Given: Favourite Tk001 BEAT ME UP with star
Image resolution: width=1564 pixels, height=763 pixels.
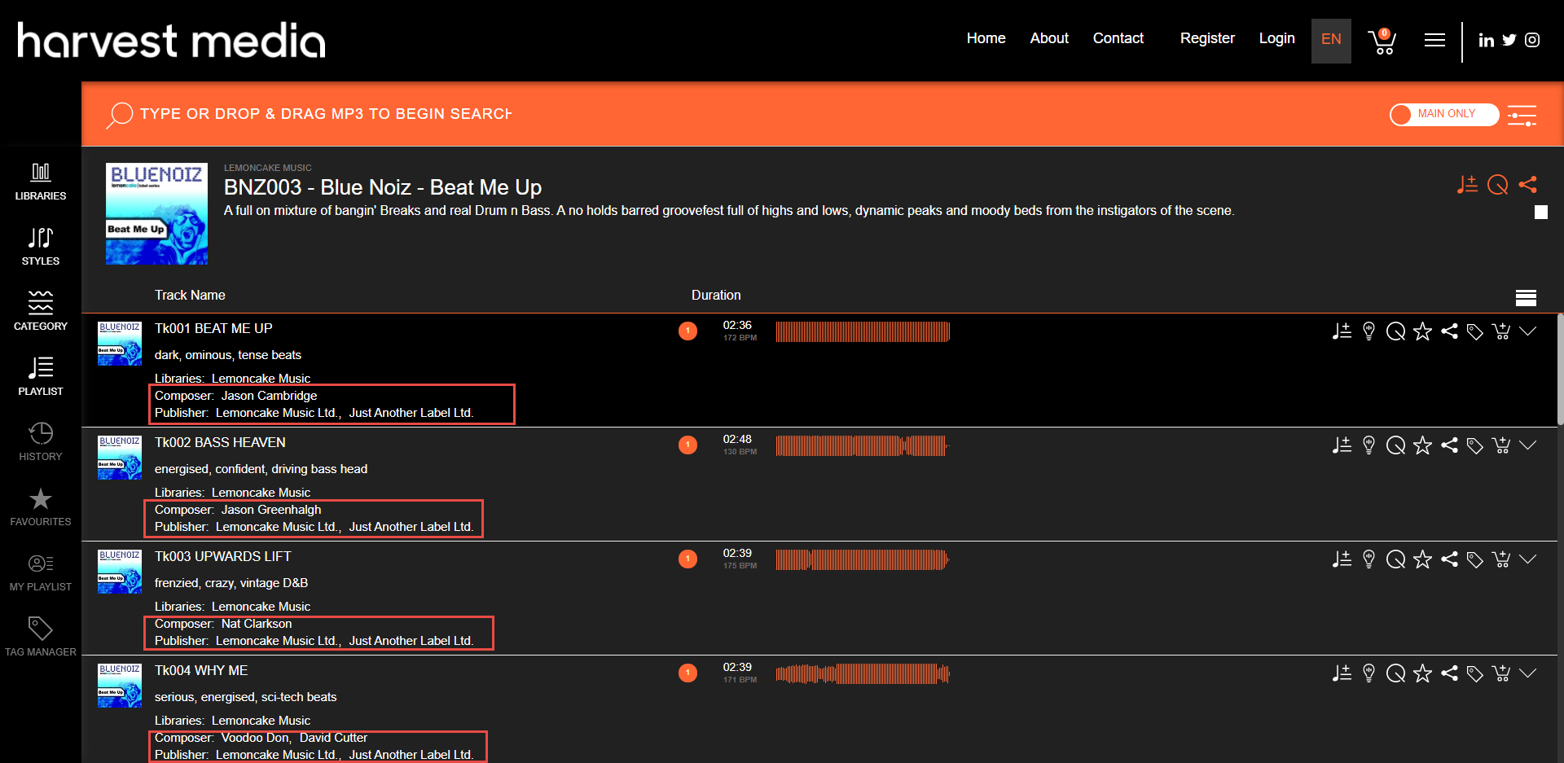Looking at the screenshot, I should coord(1422,331).
